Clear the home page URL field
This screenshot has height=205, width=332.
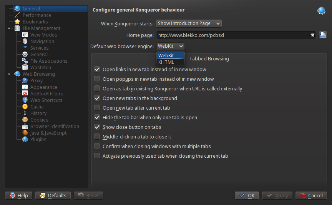tap(312, 35)
